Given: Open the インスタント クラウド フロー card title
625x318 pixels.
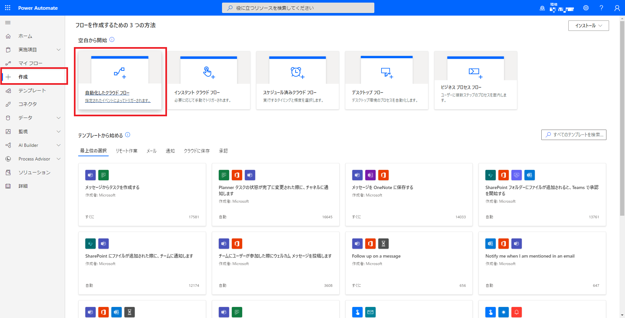Looking at the screenshot, I should coord(197,93).
